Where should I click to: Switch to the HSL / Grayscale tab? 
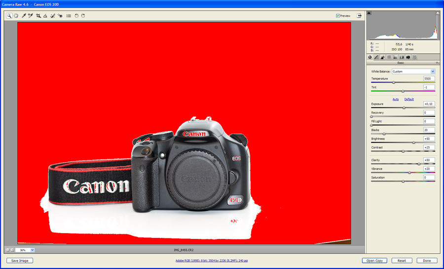(389, 57)
